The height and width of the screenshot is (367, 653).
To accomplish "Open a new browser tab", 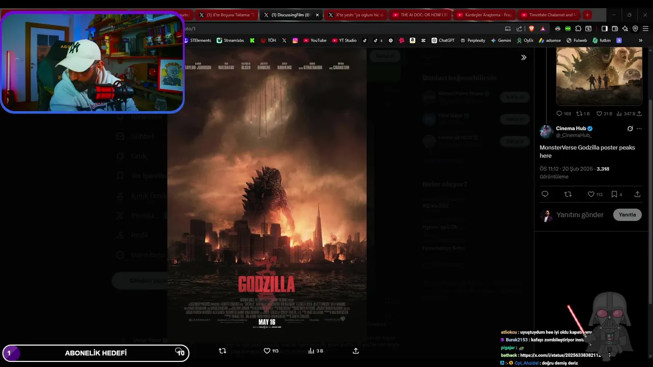I will point(587,15).
